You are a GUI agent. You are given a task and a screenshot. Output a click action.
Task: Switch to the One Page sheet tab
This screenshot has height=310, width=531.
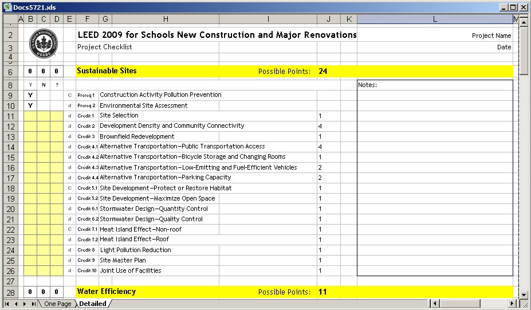click(58, 304)
